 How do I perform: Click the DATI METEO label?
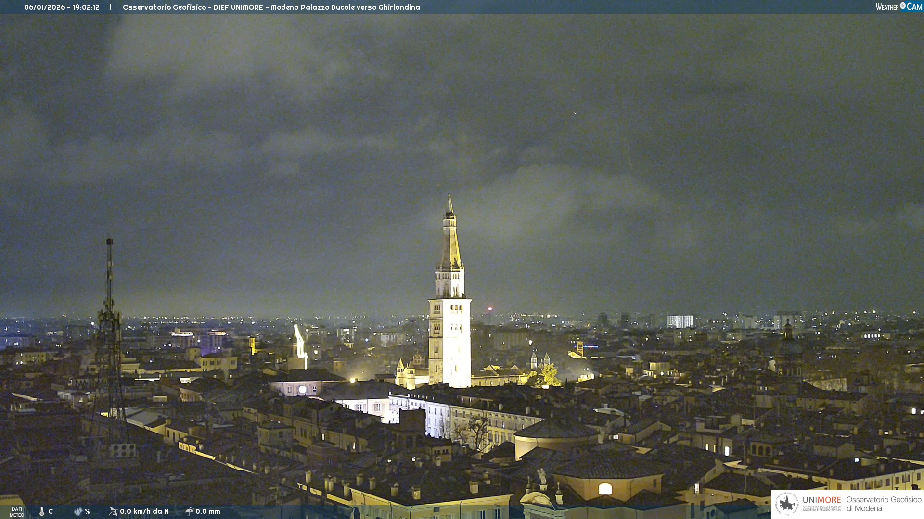(17, 512)
